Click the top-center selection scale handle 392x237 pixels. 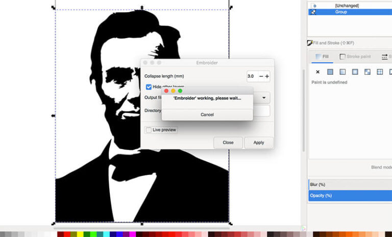pos(142,8)
